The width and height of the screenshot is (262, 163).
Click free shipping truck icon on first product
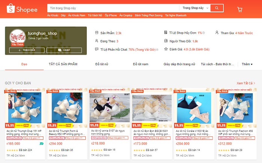coord(41,144)
